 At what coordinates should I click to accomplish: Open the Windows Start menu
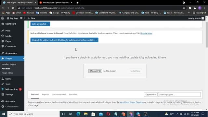coord(4,114)
